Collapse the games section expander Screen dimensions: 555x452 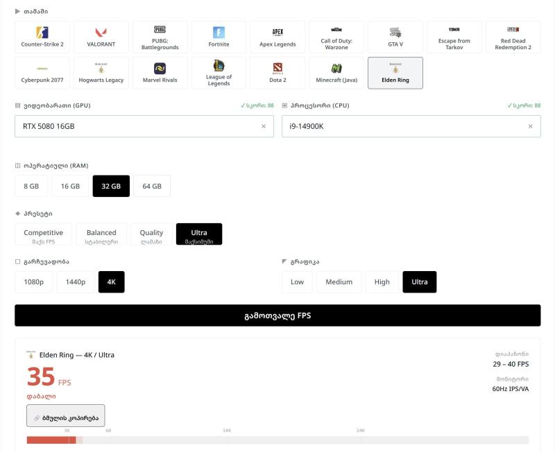(x=31, y=10)
